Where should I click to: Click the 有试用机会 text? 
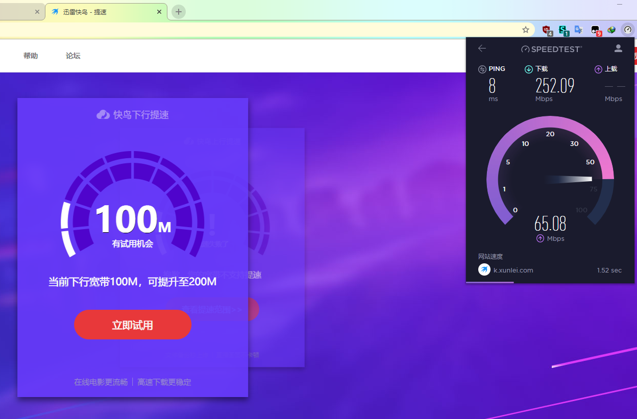tap(133, 244)
